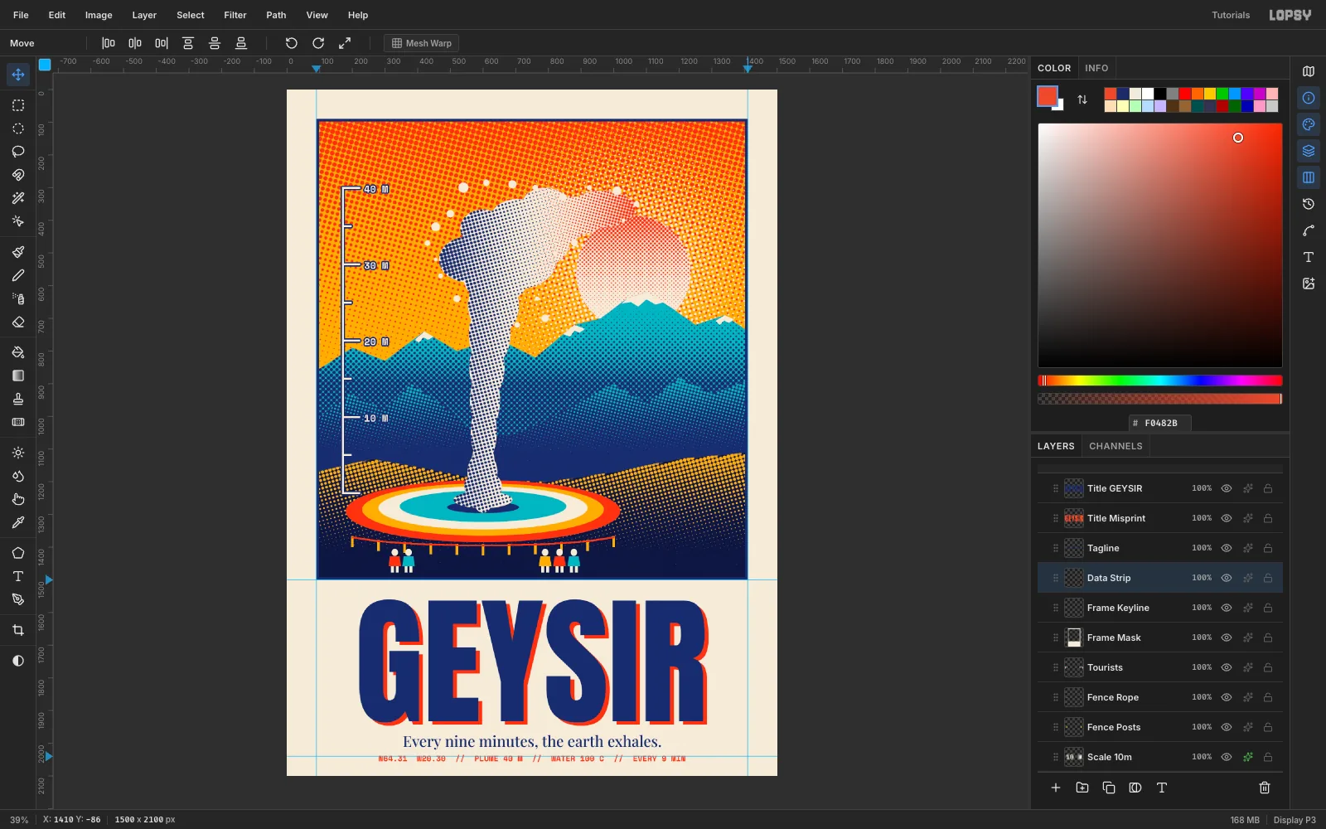This screenshot has height=829, width=1326.
Task: Click the trash icon to delete layer
Action: point(1265,788)
